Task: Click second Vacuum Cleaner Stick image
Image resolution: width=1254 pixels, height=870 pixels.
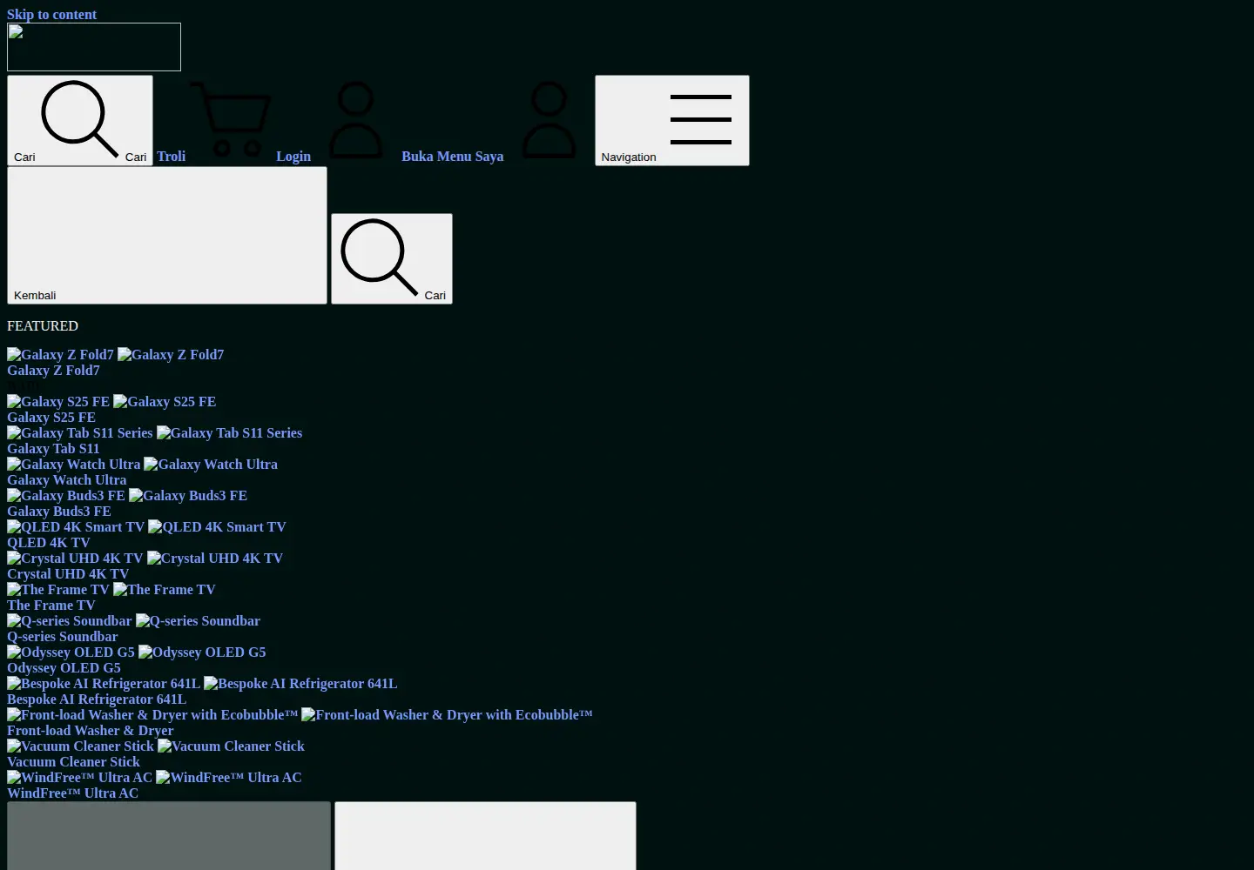Action: pos(231,746)
